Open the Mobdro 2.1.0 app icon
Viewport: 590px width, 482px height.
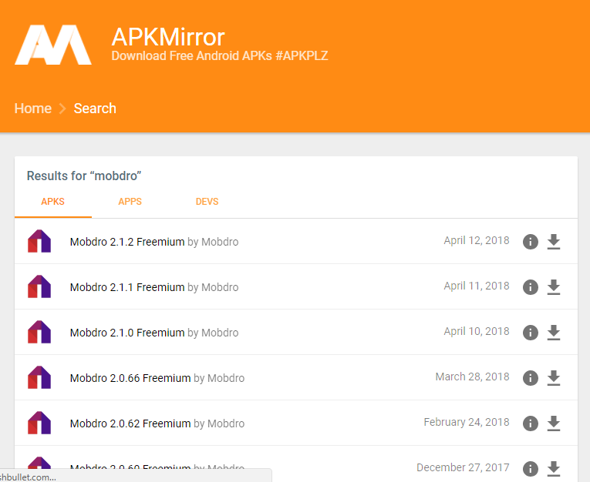[39, 332]
